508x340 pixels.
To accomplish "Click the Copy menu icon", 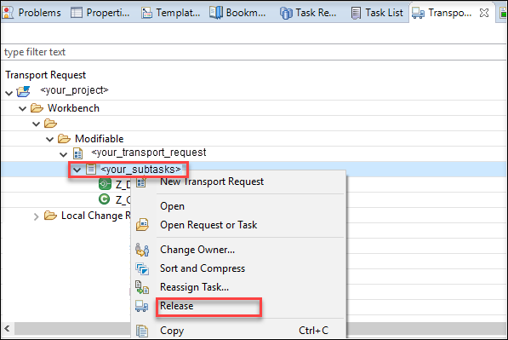I will pyautogui.click(x=142, y=331).
